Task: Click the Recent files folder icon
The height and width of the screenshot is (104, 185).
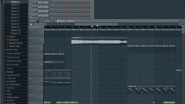Action: click(5, 50)
